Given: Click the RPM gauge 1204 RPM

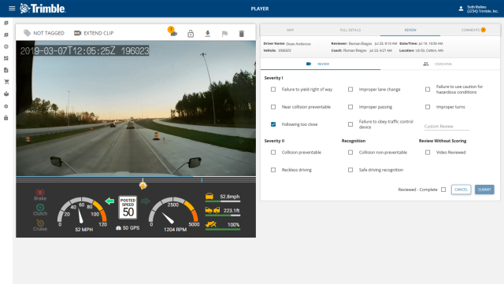Looking at the screenshot, I should (x=174, y=214).
